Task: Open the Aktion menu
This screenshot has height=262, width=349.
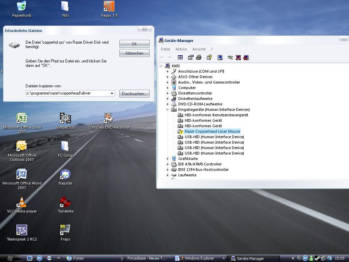Action: pos(181,49)
